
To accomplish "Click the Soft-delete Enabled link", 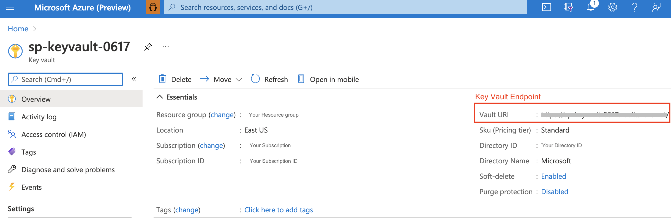I will click(553, 176).
